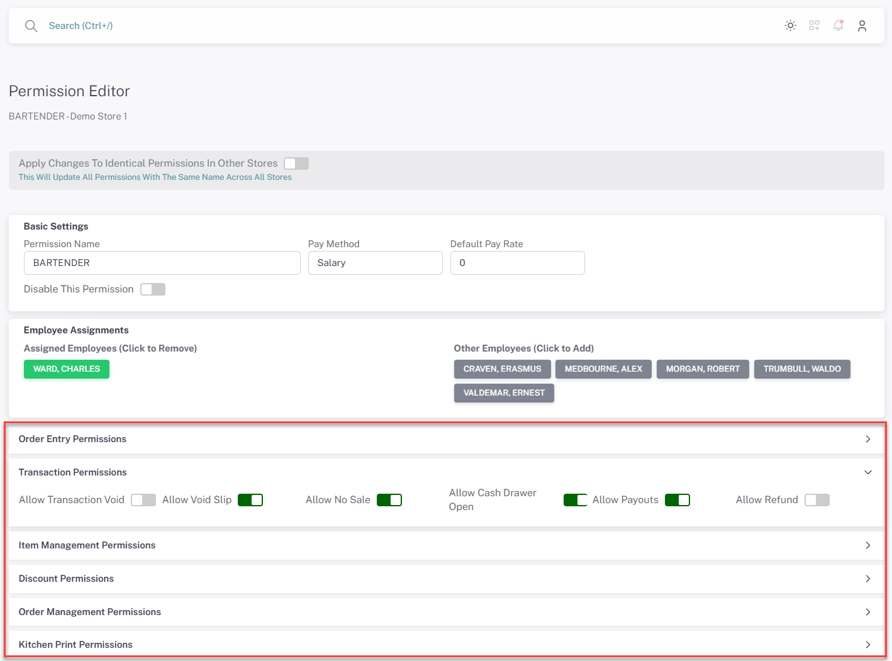Remove assigned employee WARD, CHARLES

[x=67, y=369]
